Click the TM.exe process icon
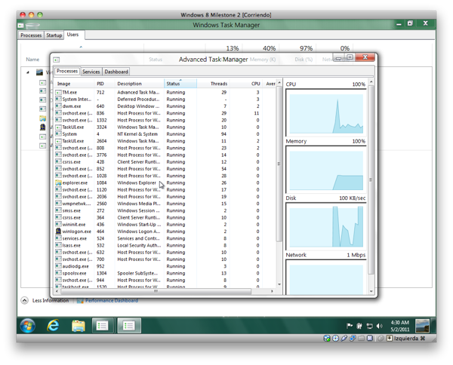 click(58, 92)
